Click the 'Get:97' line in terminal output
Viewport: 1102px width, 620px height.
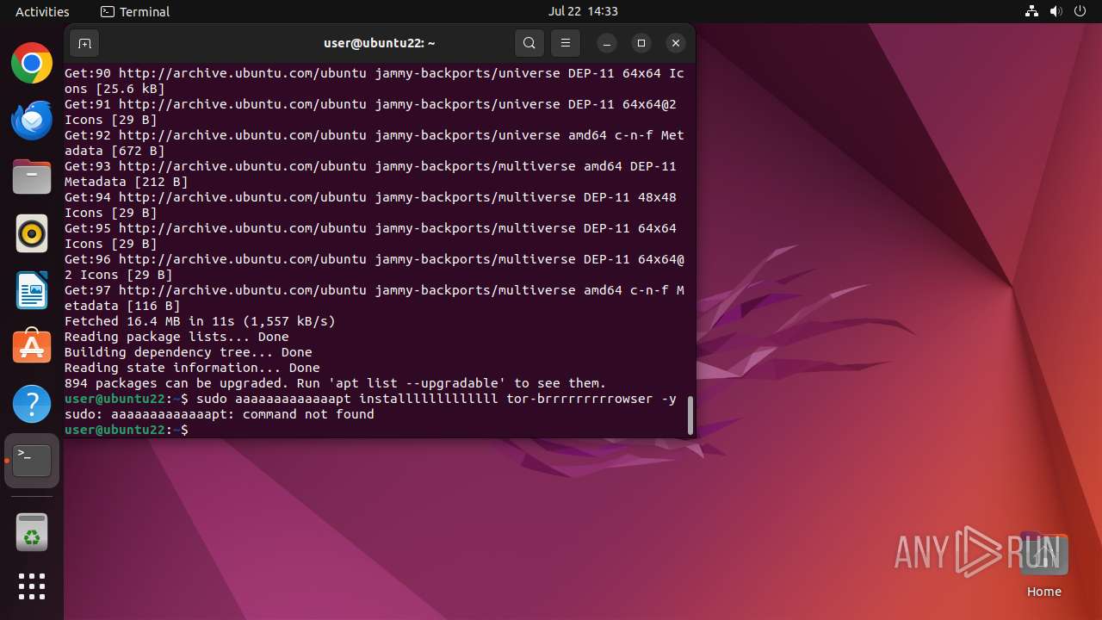pyautogui.click(x=375, y=298)
